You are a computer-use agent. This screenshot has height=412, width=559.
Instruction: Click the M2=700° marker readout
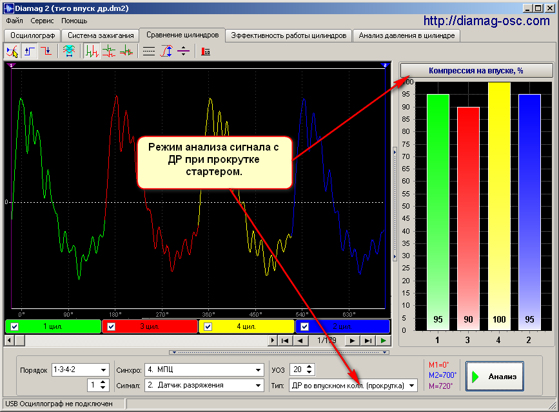coord(442,375)
